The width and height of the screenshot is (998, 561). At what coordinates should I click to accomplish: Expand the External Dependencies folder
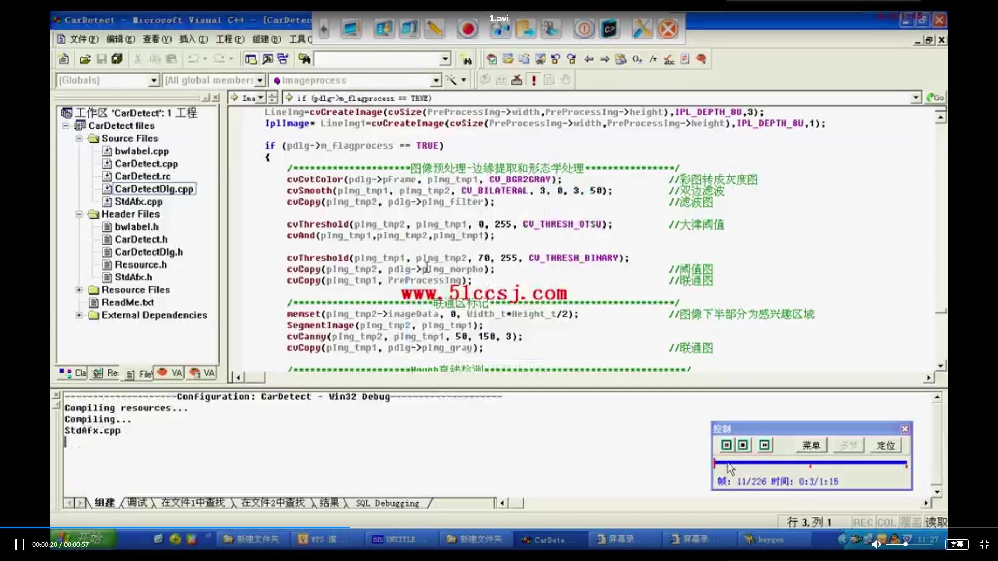79,315
